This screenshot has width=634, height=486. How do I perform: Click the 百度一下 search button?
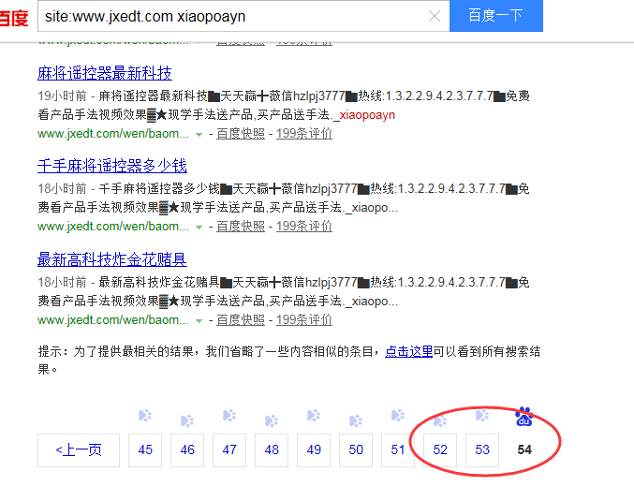(496, 16)
